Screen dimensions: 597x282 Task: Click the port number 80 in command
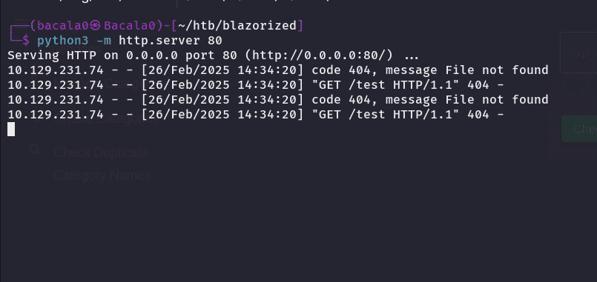pos(215,41)
